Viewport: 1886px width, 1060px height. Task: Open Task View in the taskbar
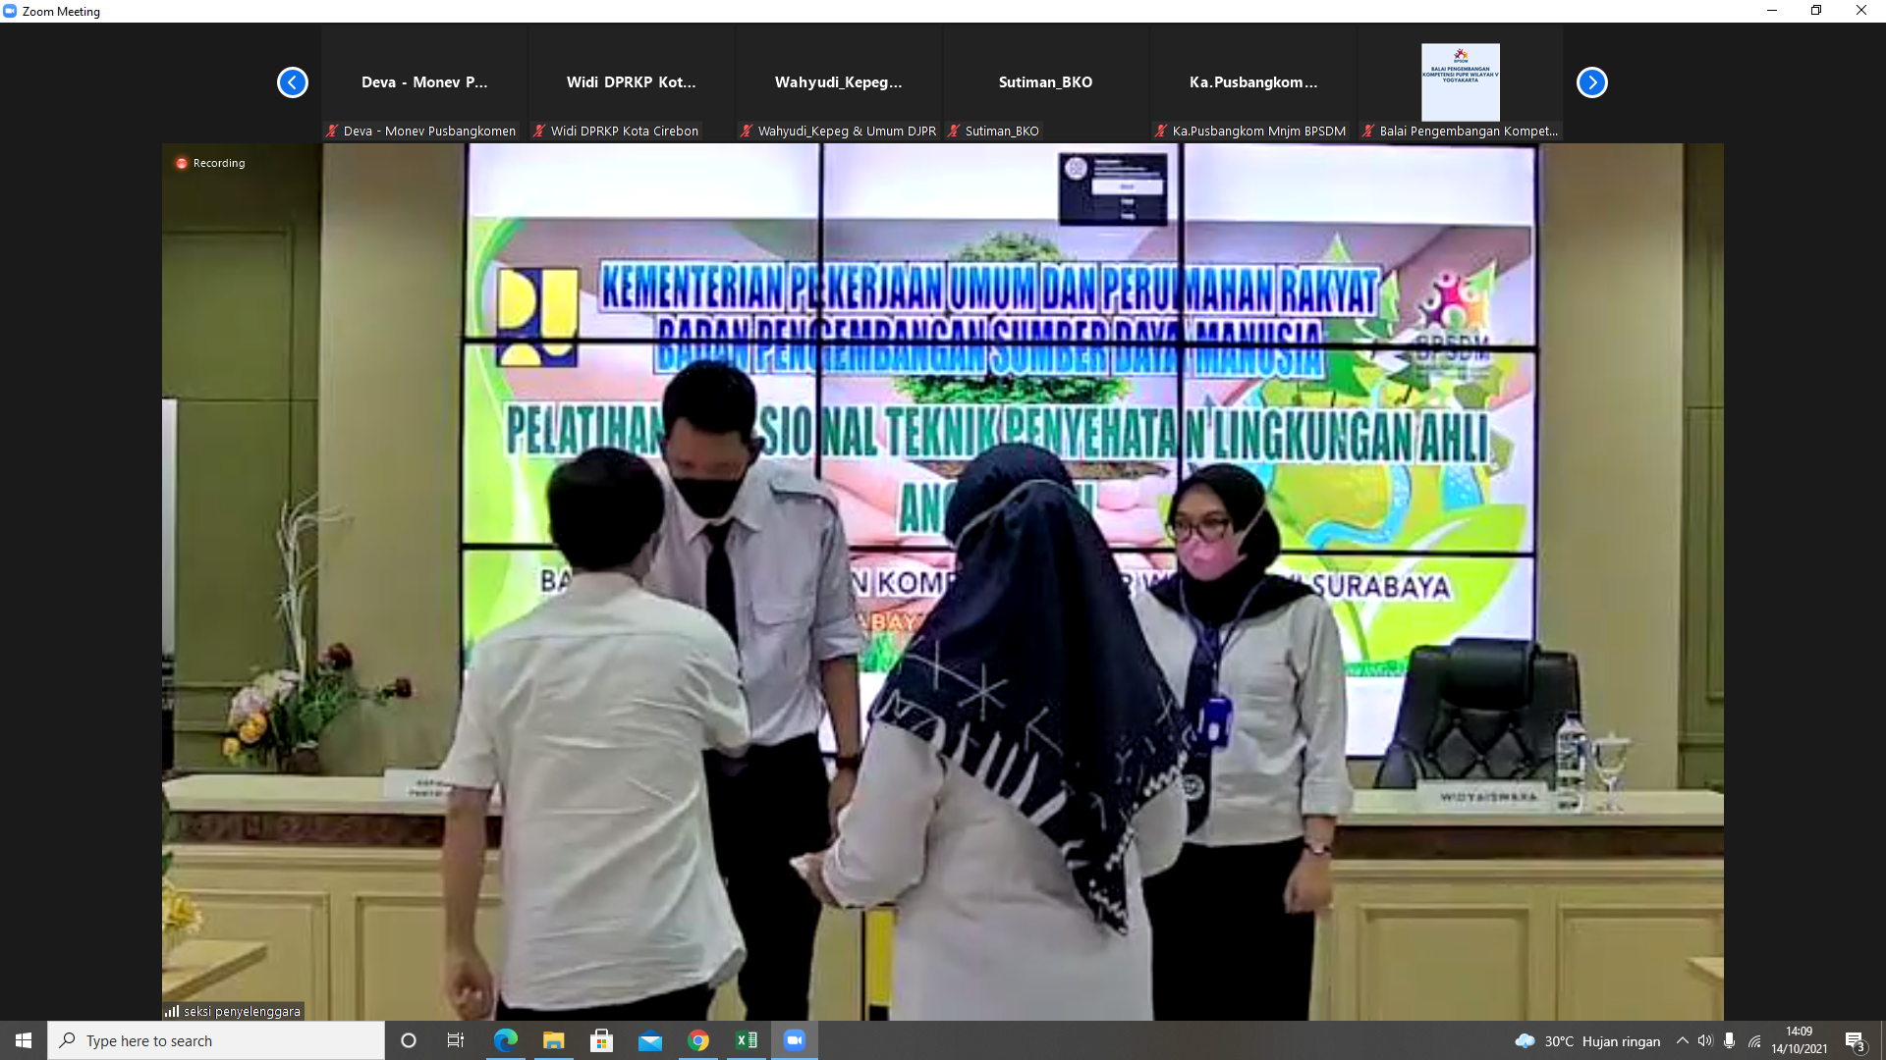tap(456, 1040)
